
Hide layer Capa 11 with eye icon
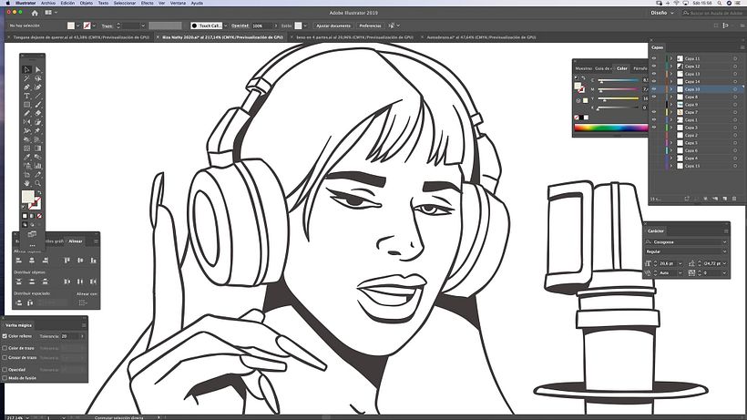click(x=654, y=58)
